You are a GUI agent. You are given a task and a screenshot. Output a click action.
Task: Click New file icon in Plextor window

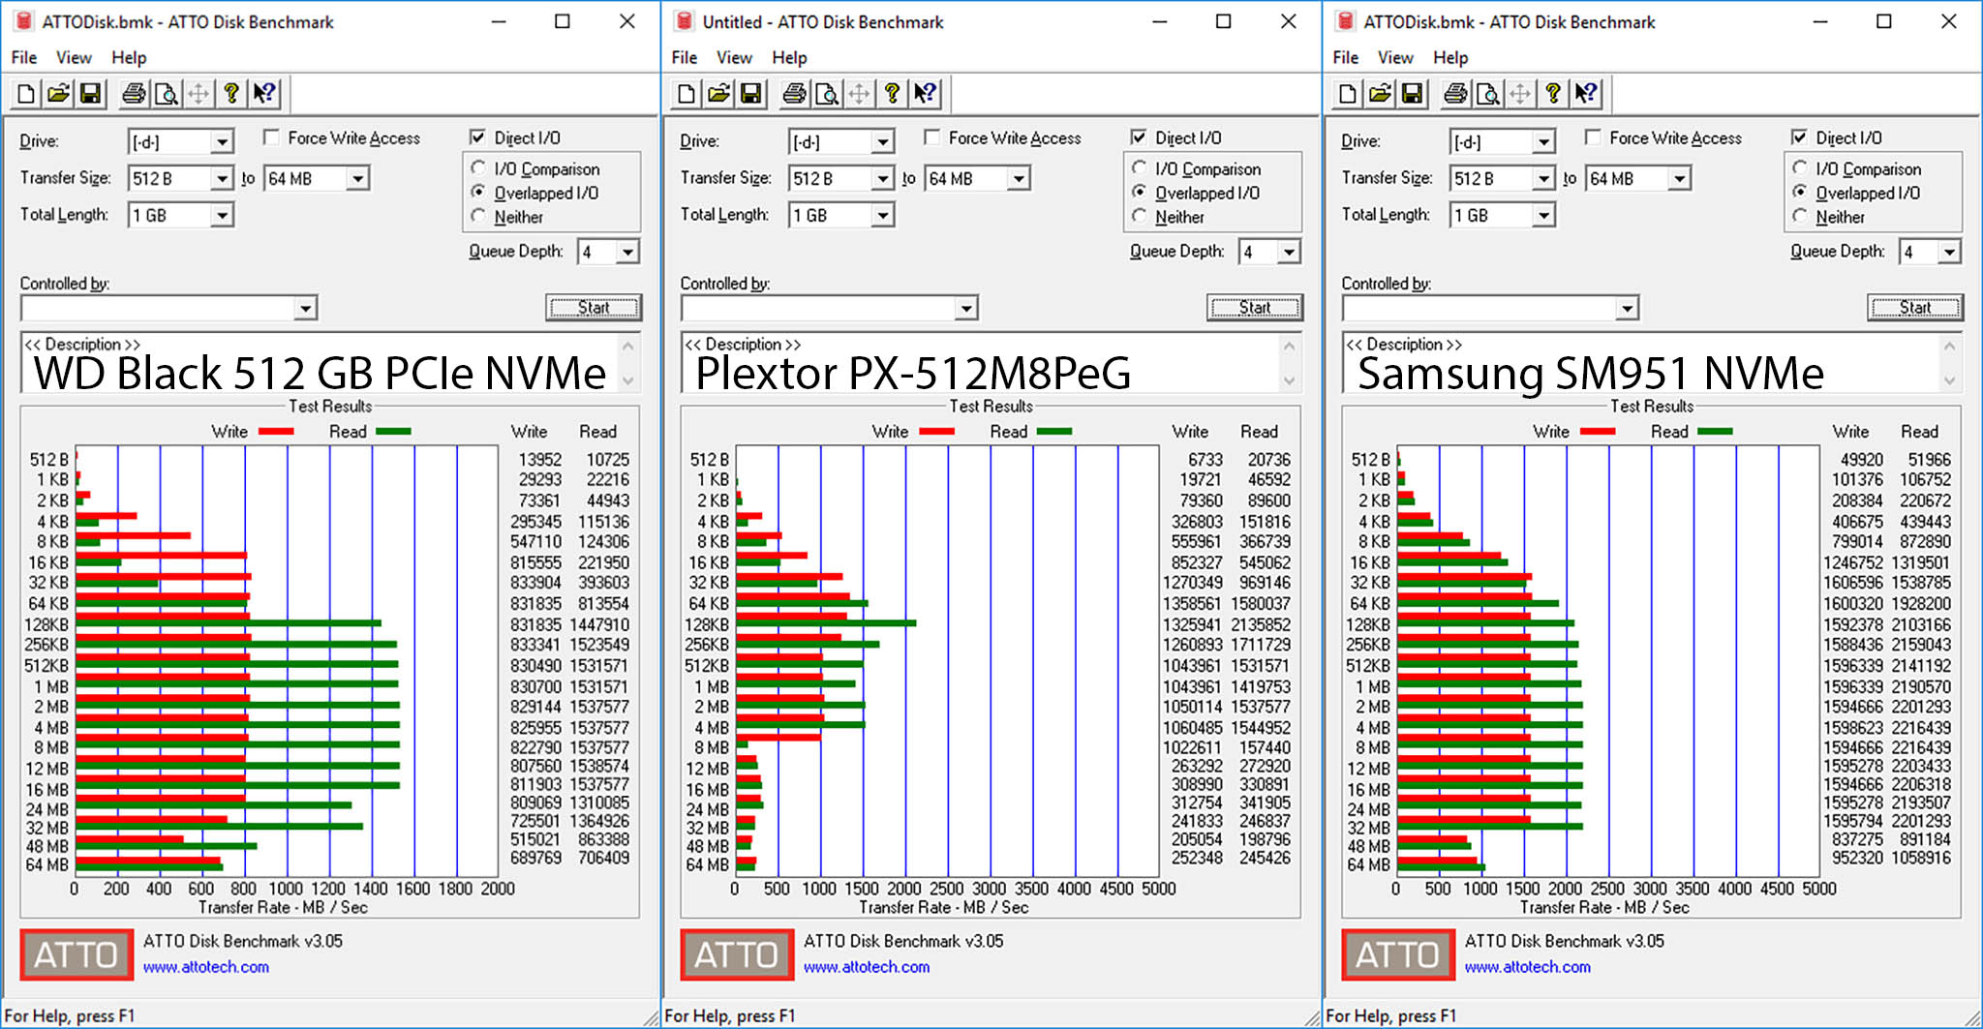[x=686, y=94]
